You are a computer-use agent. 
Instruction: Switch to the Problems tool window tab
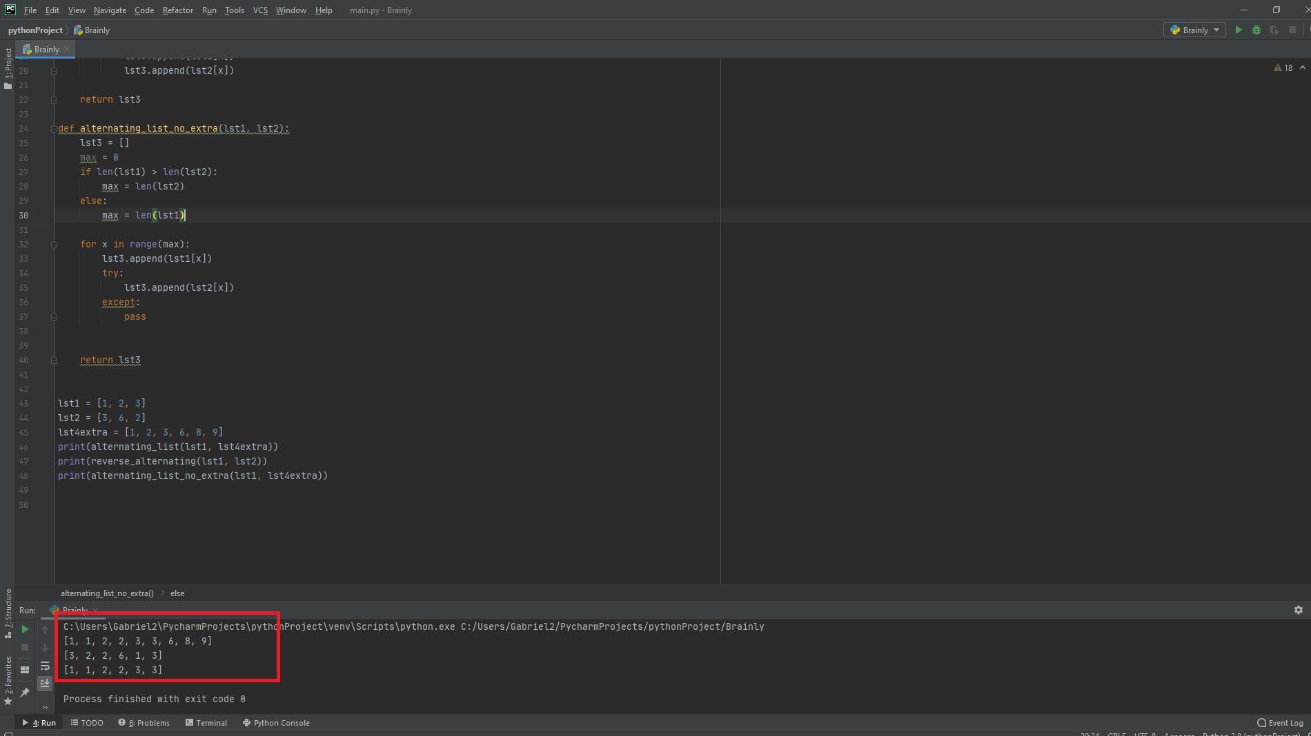tap(144, 723)
